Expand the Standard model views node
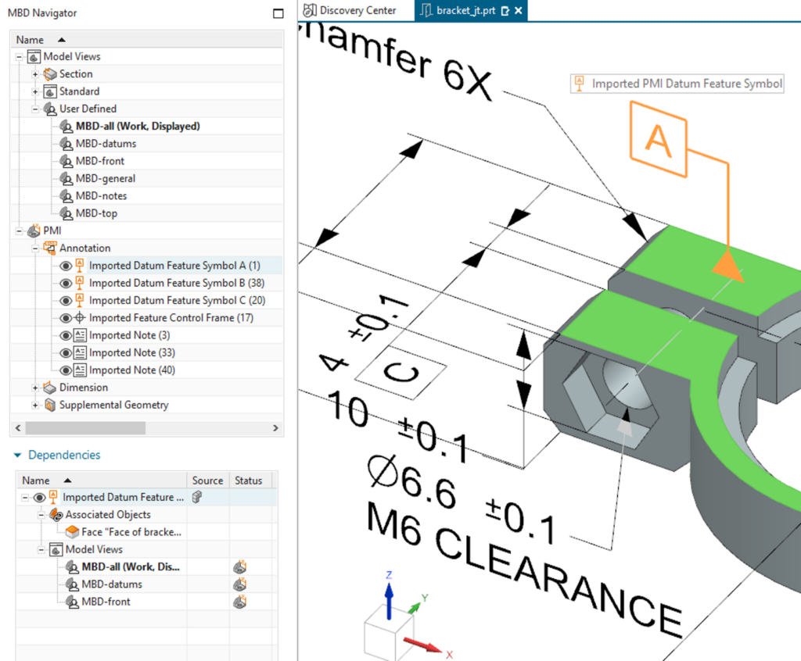This screenshot has height=661, width=801. [x=35, y=91]
